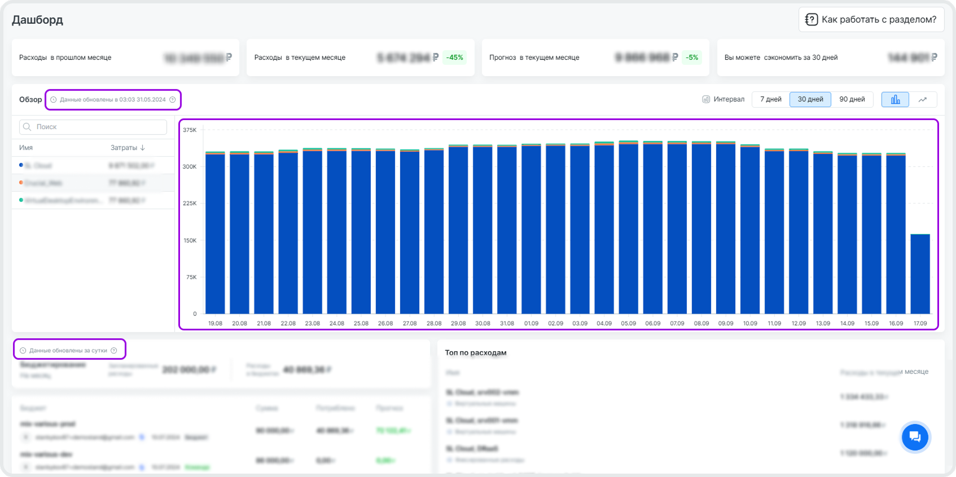Select the 30 дней interval
This screenshot has height=477, width=956.
pos(810,99)
